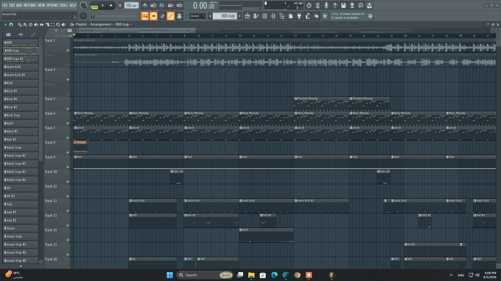The width and height of the screenshot is (501, 281).
Task: Open the (none) clip source dropdown
Action: (197, 16)
